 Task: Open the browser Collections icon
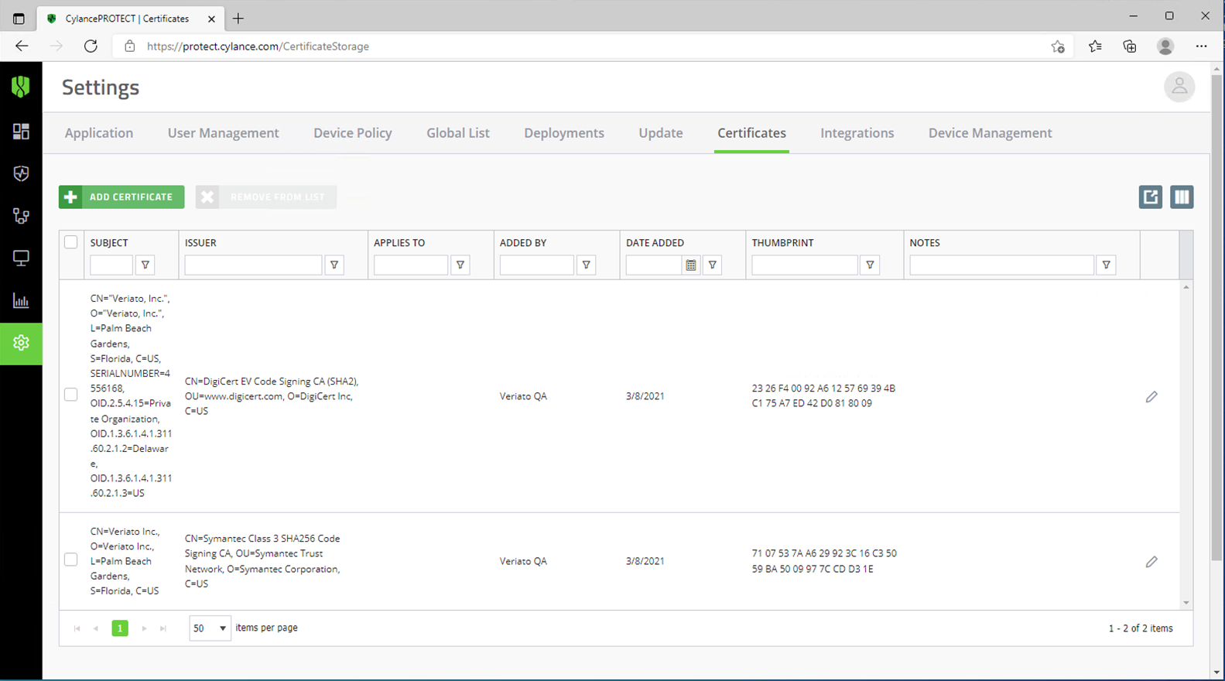tap(1130, 46)
